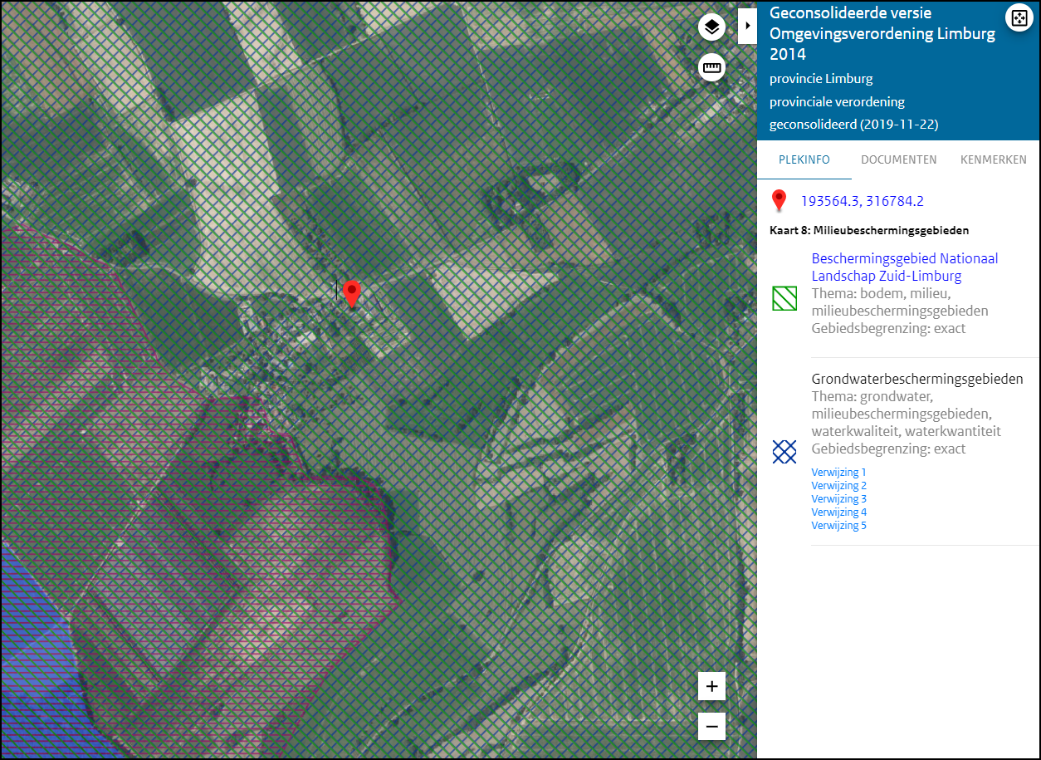Click the dice icon in panel header

[x=1019, y=18]
